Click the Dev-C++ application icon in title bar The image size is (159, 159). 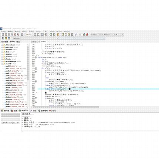point(1,28)
